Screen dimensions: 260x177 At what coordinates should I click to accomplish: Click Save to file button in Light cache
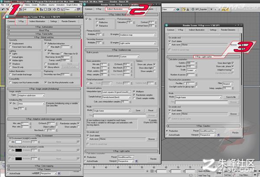[231, 97]
